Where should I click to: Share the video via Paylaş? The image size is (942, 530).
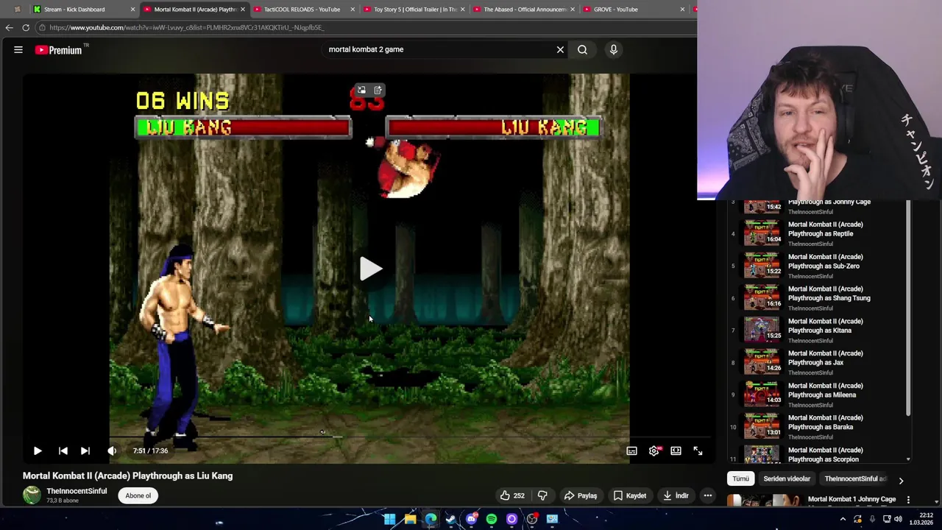tap(581, 495)
